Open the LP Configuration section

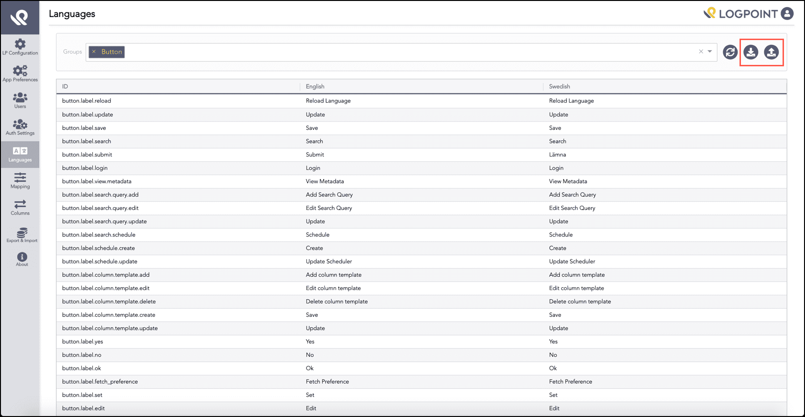(20, 46)
